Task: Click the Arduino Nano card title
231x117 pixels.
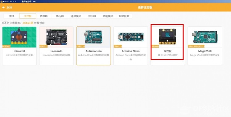Action: click(131, 51)
